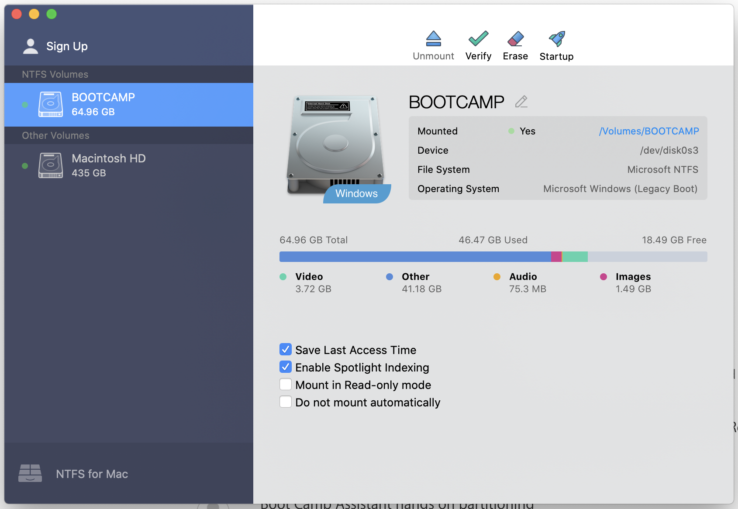738x509 pixels.
Task: Select the Macintosh HD volume
Action: point(108,165)
